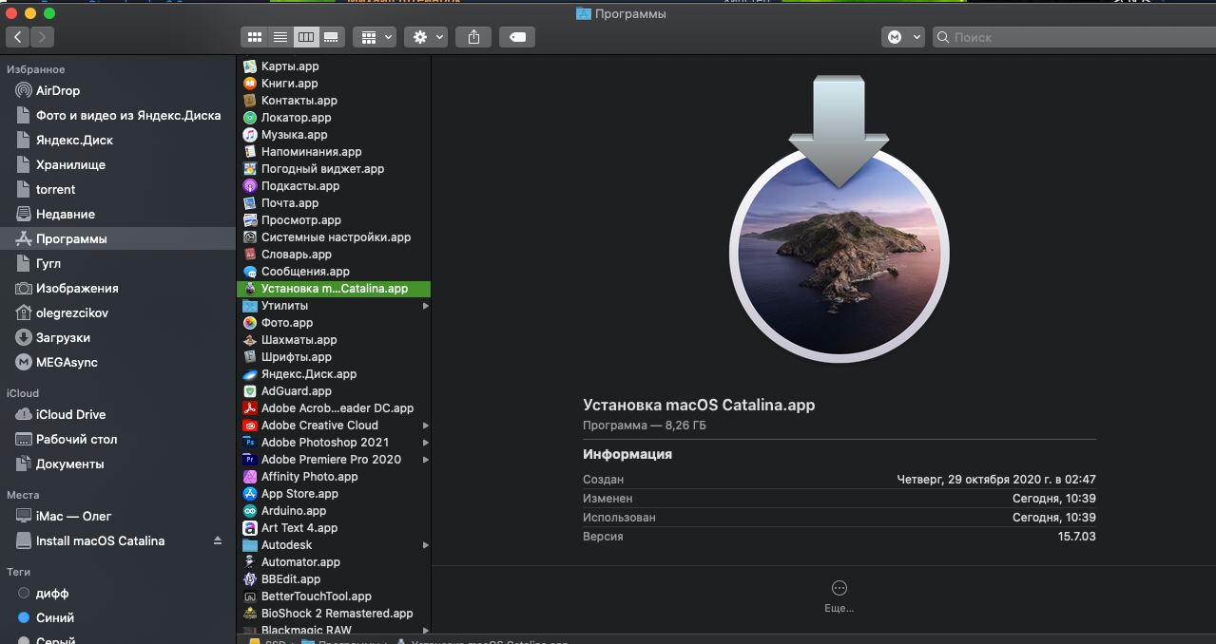This screenshot has width=1216, height=644.
Task: Expand the Autodesk folder arrow
Action: (x=425, y=545)
